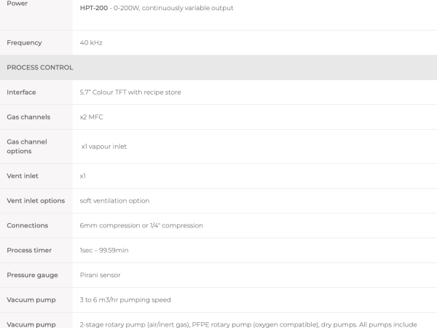Click the Gas channel options label
Viewport: 437px width, 328px height.
(x=27, y=147)
